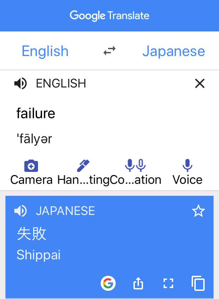Click the phonetic spelling 'fālyər
Image resolution: width=219 pixels, height=299 pixels.
click(x=34, y=139)
